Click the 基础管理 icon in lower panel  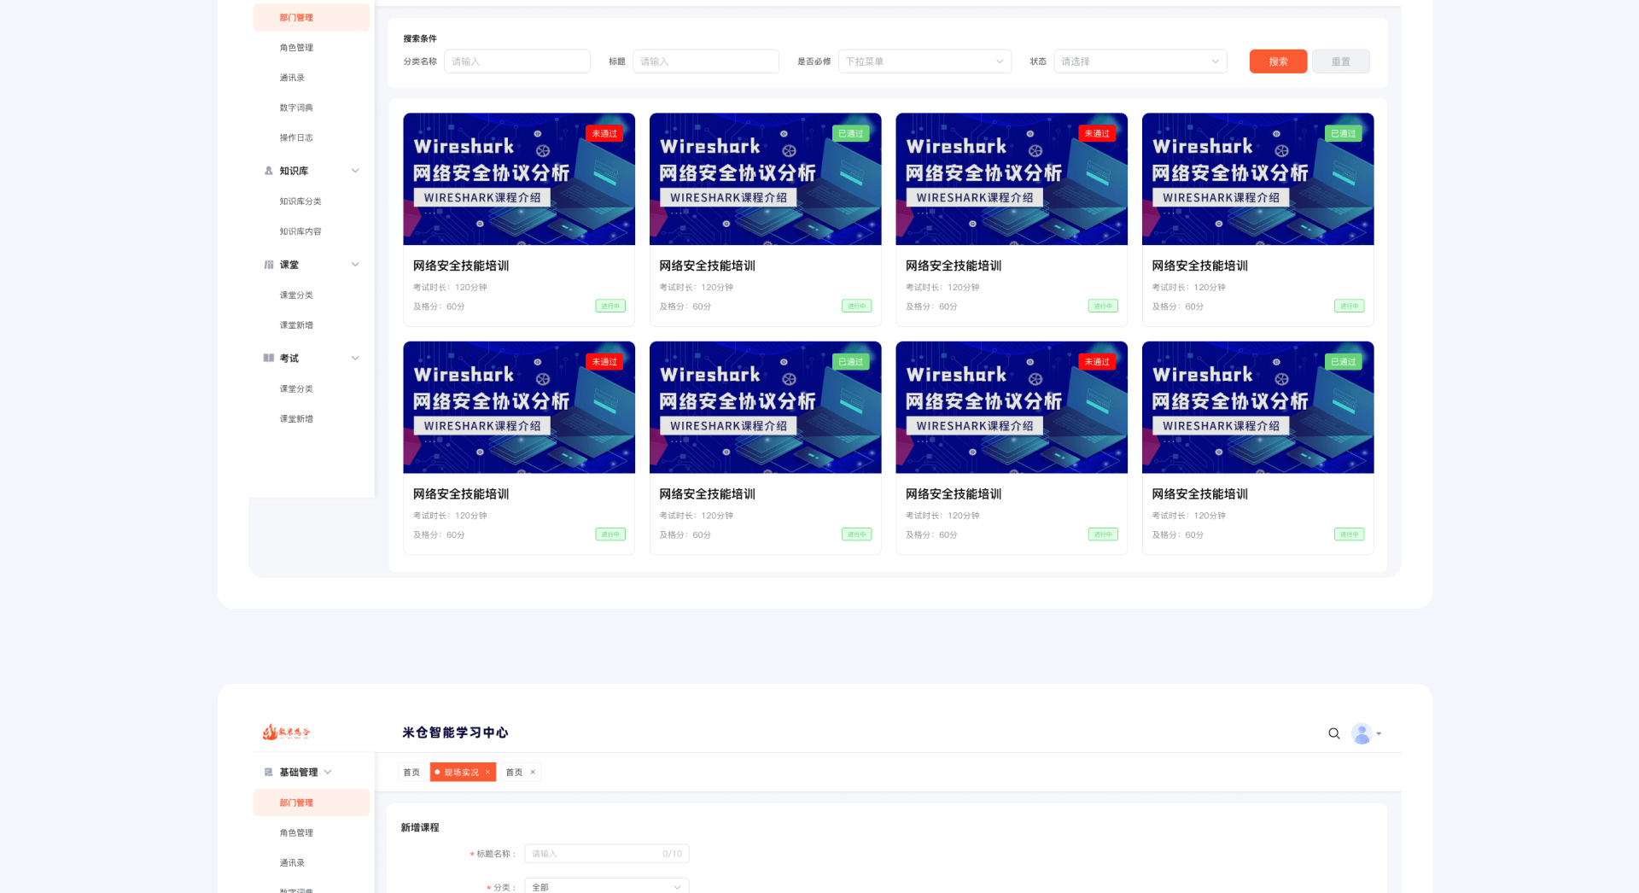click(x=269, y=773)
